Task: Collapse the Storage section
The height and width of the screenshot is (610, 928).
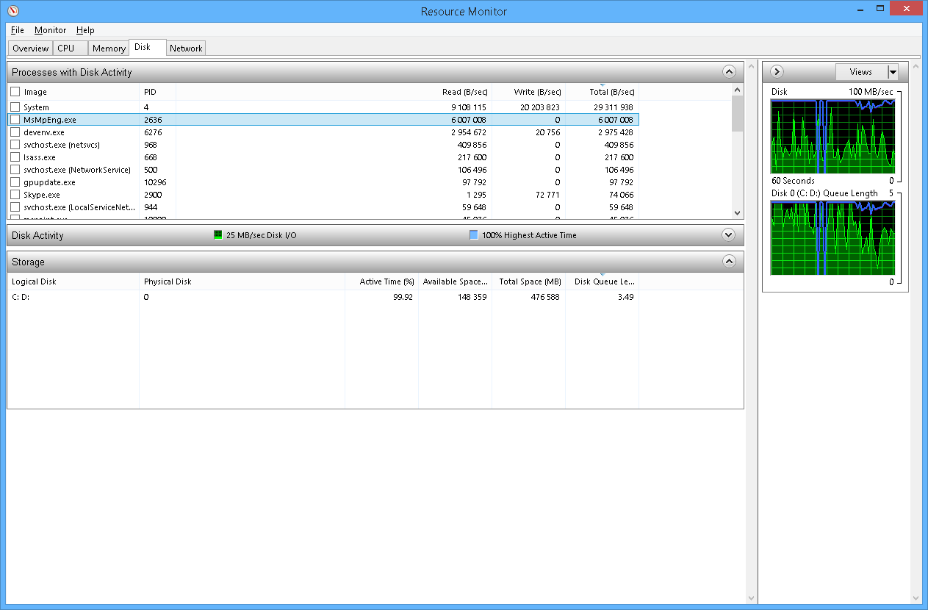Action: click(x=728, y=262)
